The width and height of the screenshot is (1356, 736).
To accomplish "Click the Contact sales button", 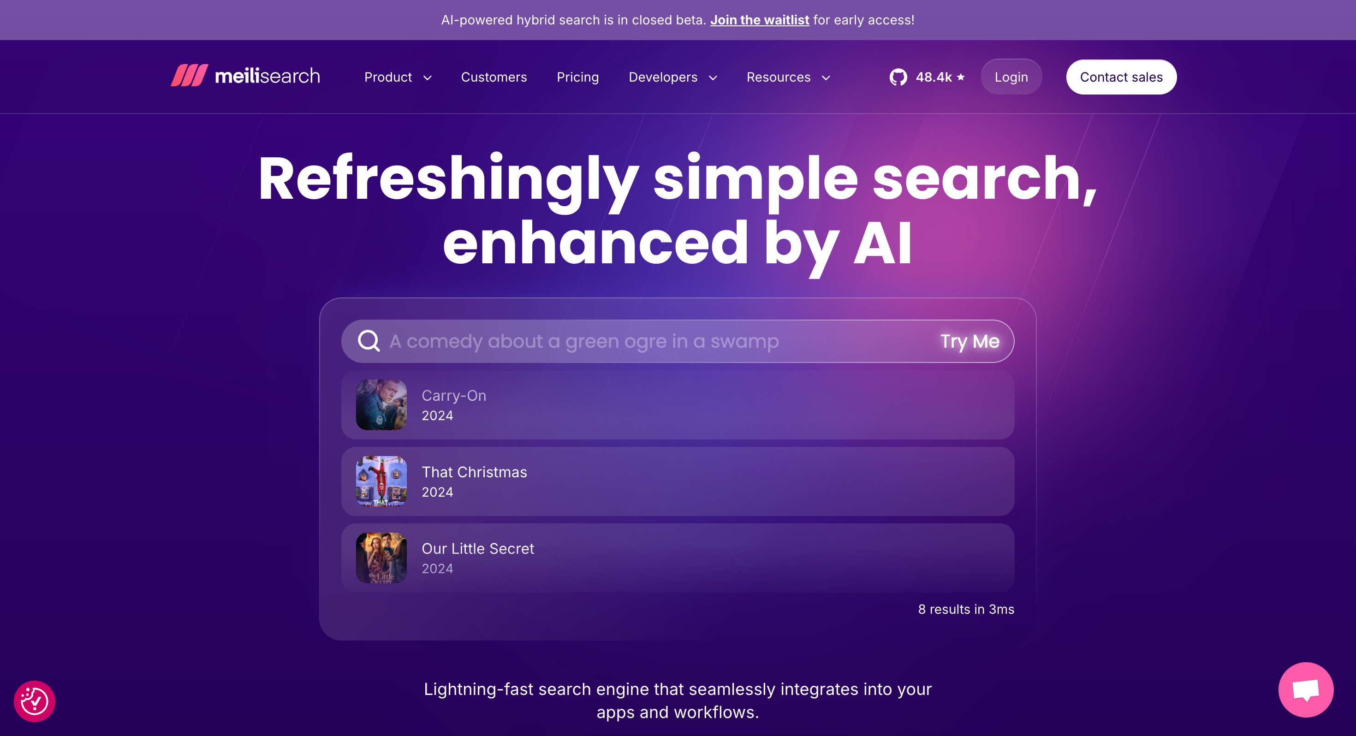I will (1121, 77).
